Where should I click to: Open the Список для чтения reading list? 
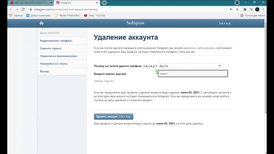253,15
